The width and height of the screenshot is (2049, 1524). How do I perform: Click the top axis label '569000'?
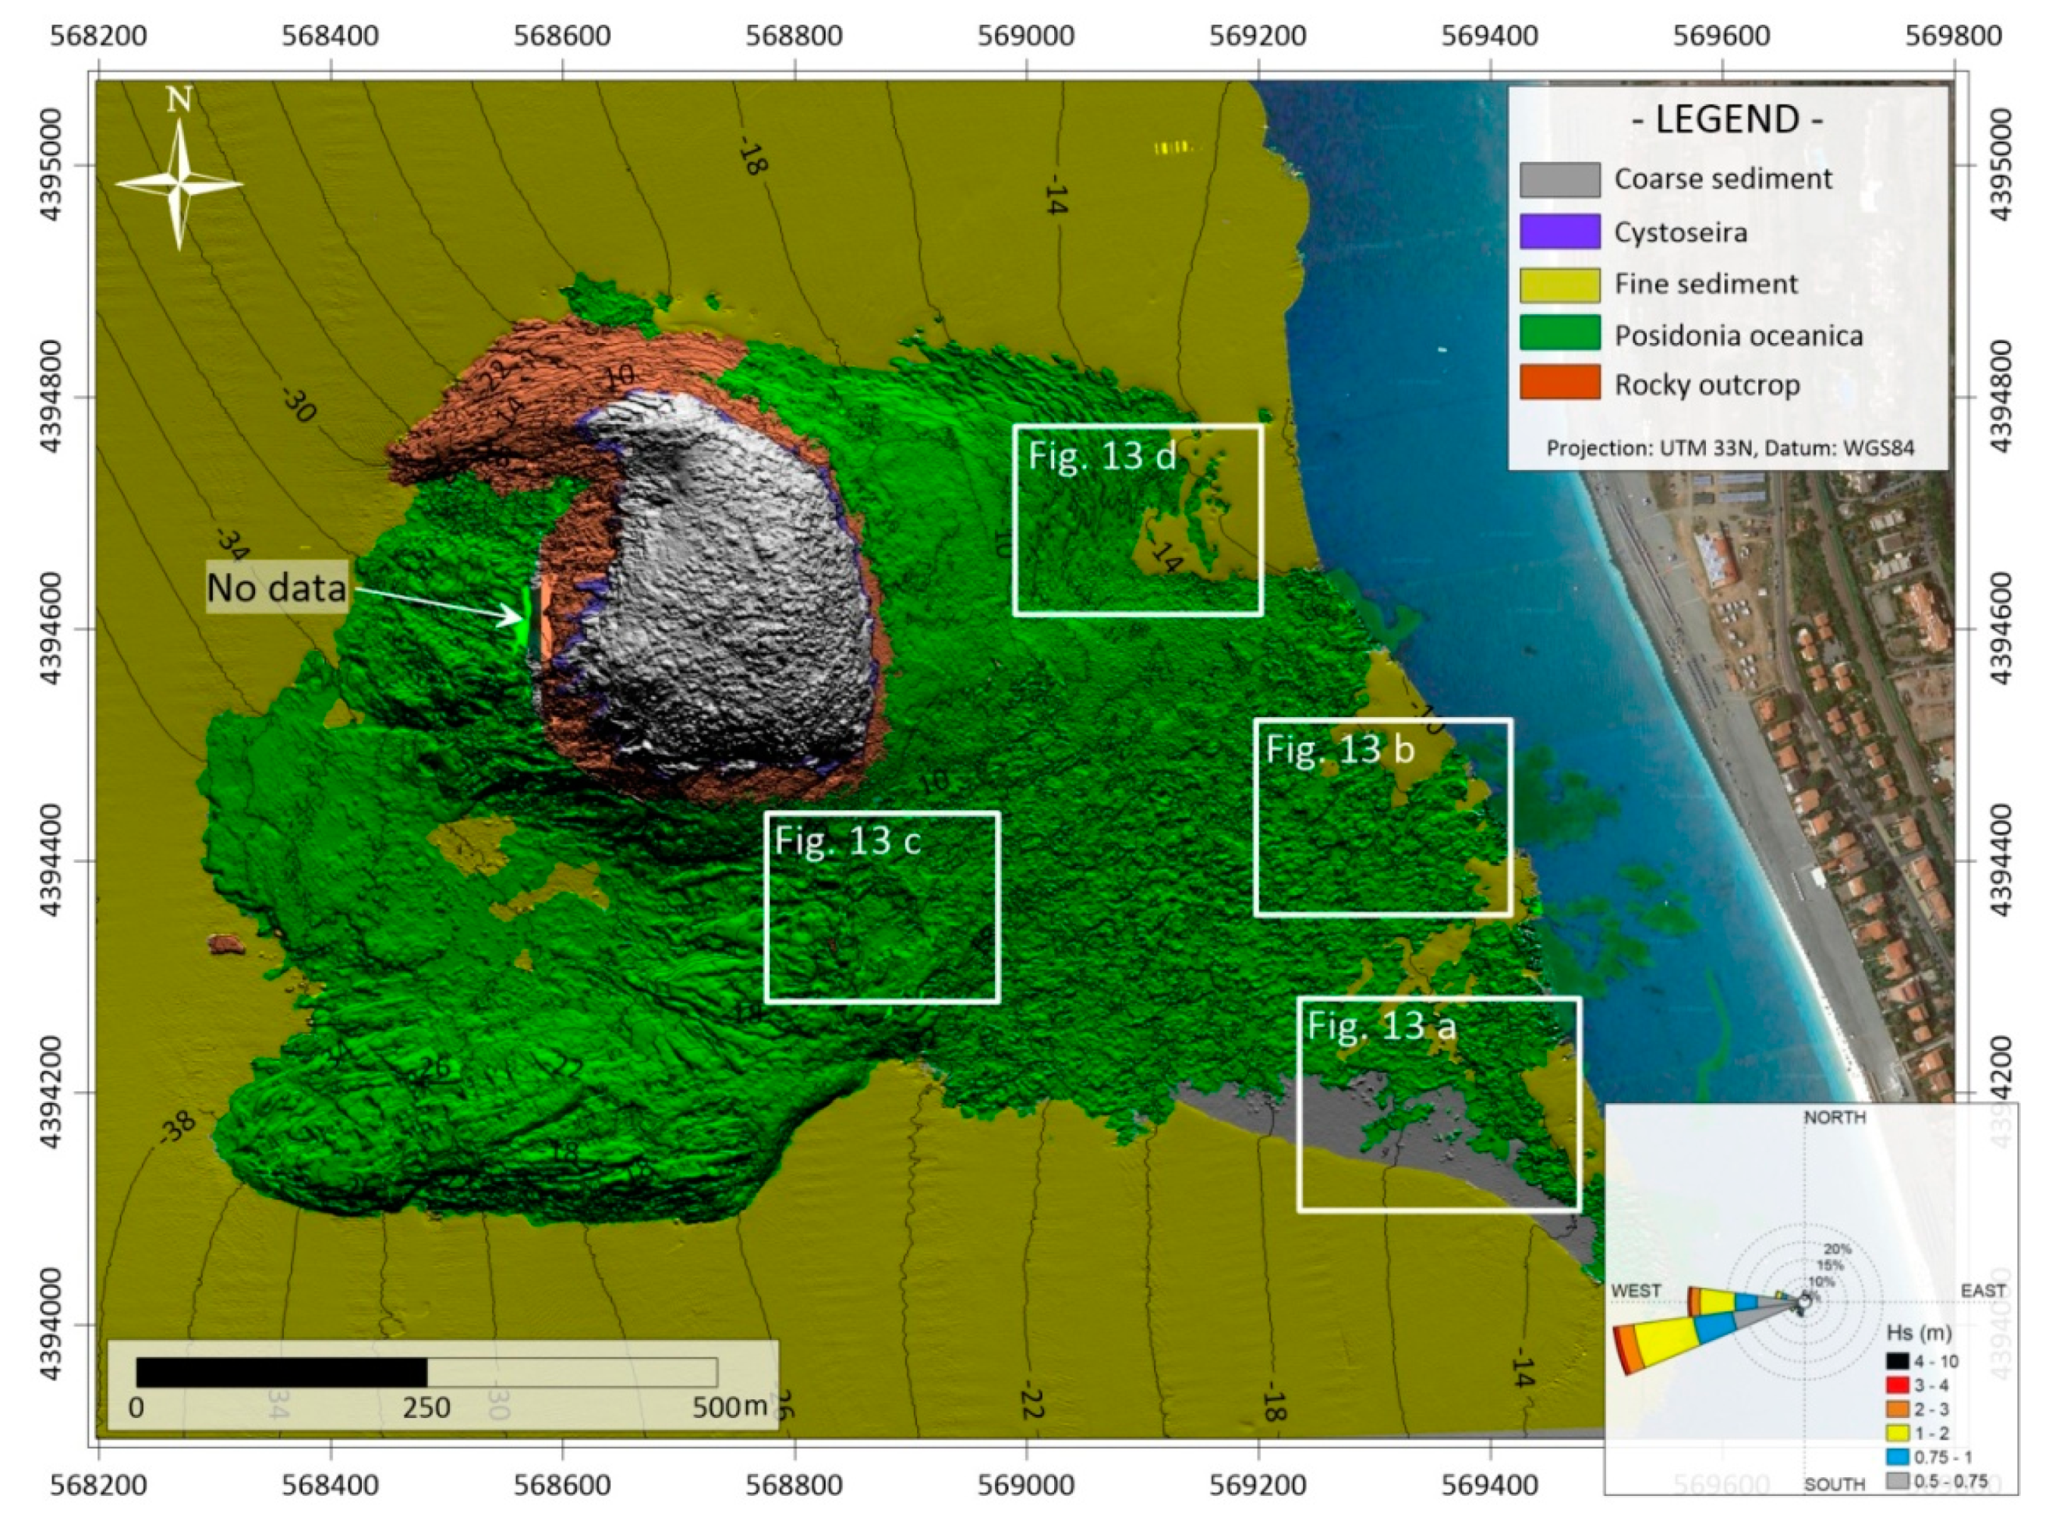pos(1026,36)
